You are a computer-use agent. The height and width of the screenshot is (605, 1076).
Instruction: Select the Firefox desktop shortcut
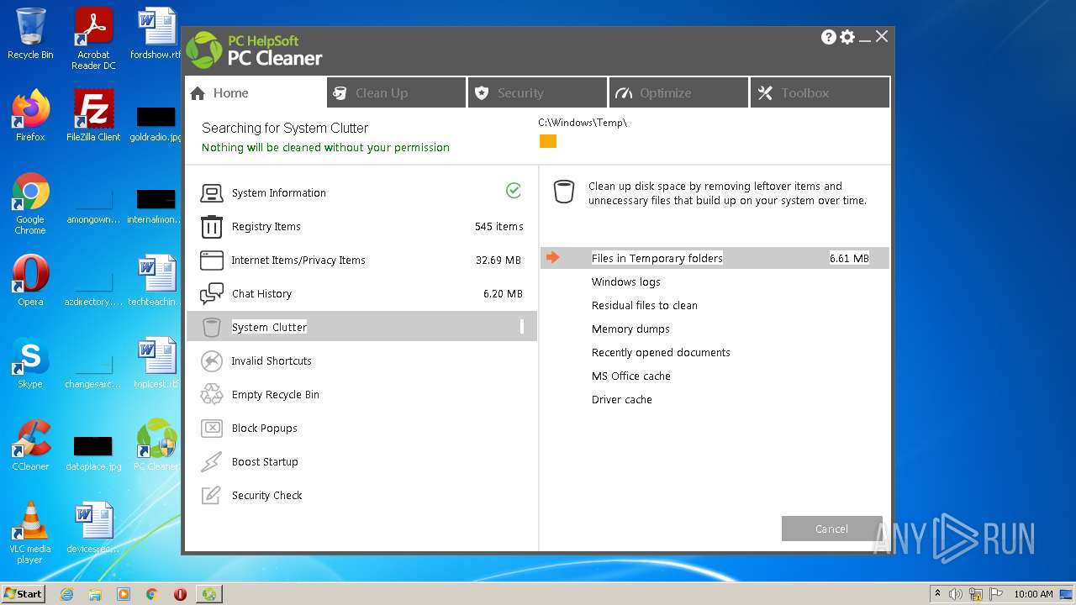pos(30,115)
